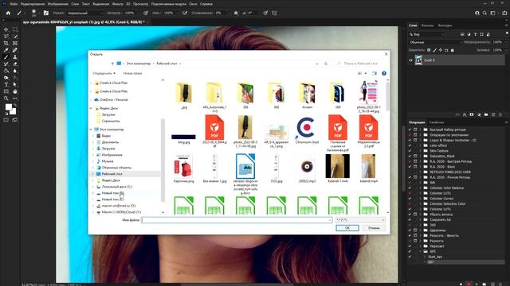Click the Отмена button

point(374,228)
